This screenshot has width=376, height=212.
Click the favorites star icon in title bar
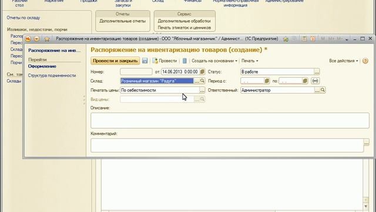click(x=47, y=39)
